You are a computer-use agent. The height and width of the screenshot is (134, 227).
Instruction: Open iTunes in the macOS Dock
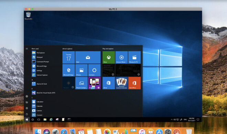click(x=142, y=132)
